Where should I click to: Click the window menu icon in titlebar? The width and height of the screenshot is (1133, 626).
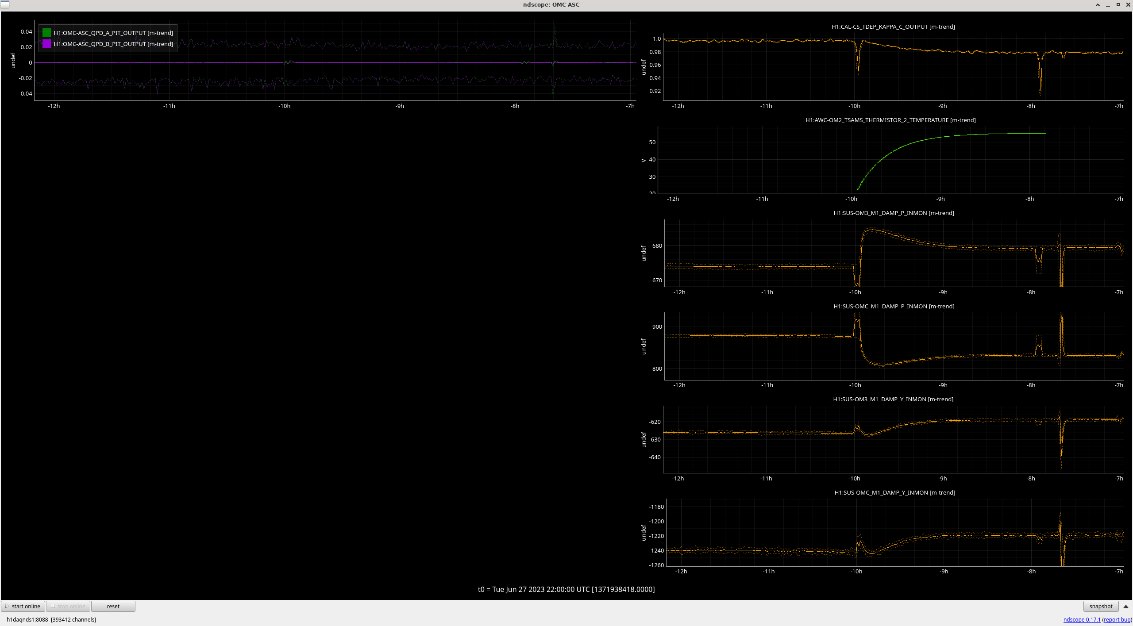point(4,4)
